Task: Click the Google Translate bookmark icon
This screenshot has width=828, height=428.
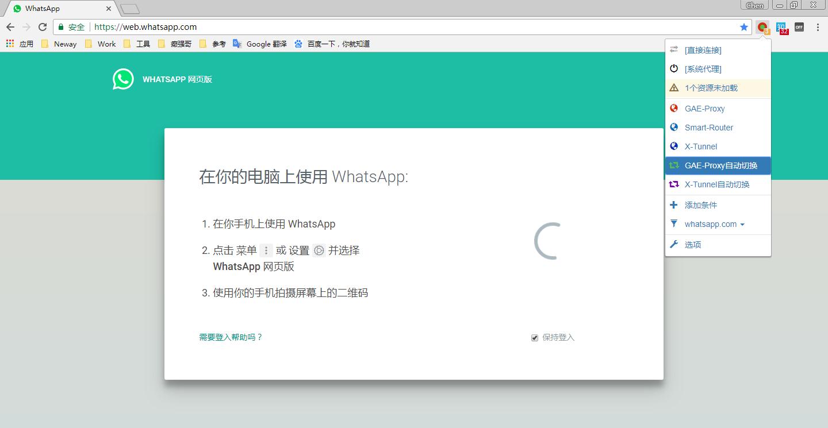Action: point(237,43)
